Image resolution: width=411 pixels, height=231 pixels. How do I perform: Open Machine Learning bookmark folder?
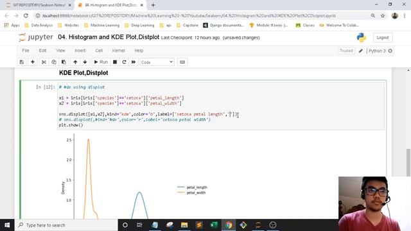pyautogui.click(x=101, y=25)
